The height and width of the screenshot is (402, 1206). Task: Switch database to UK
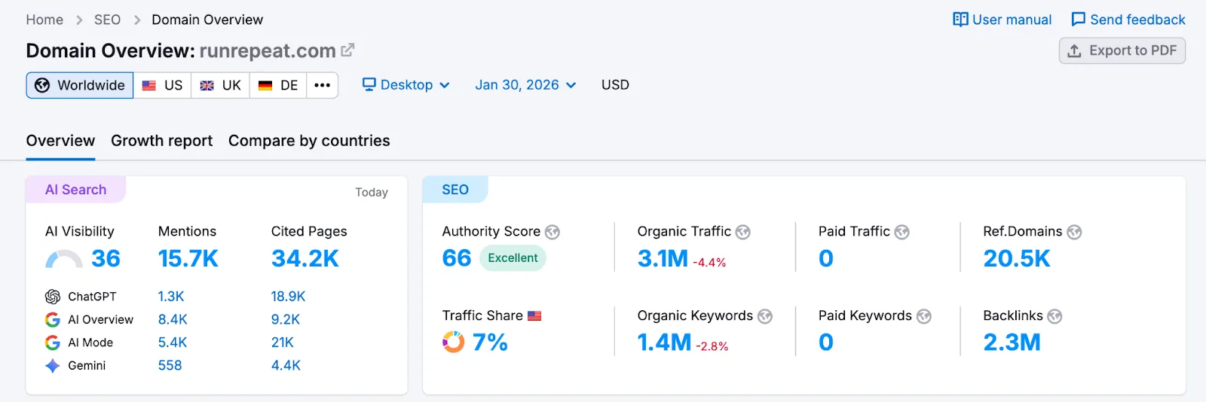[221, 85]
